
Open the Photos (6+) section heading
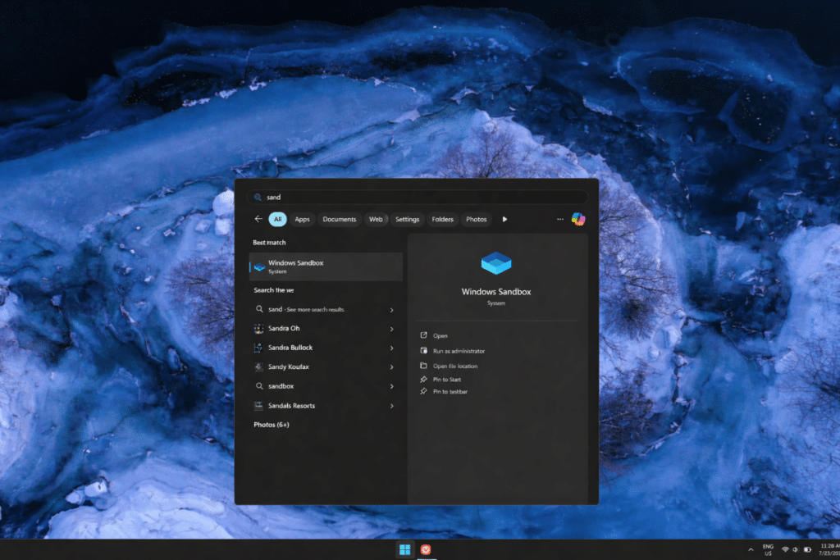coord(271,425)
